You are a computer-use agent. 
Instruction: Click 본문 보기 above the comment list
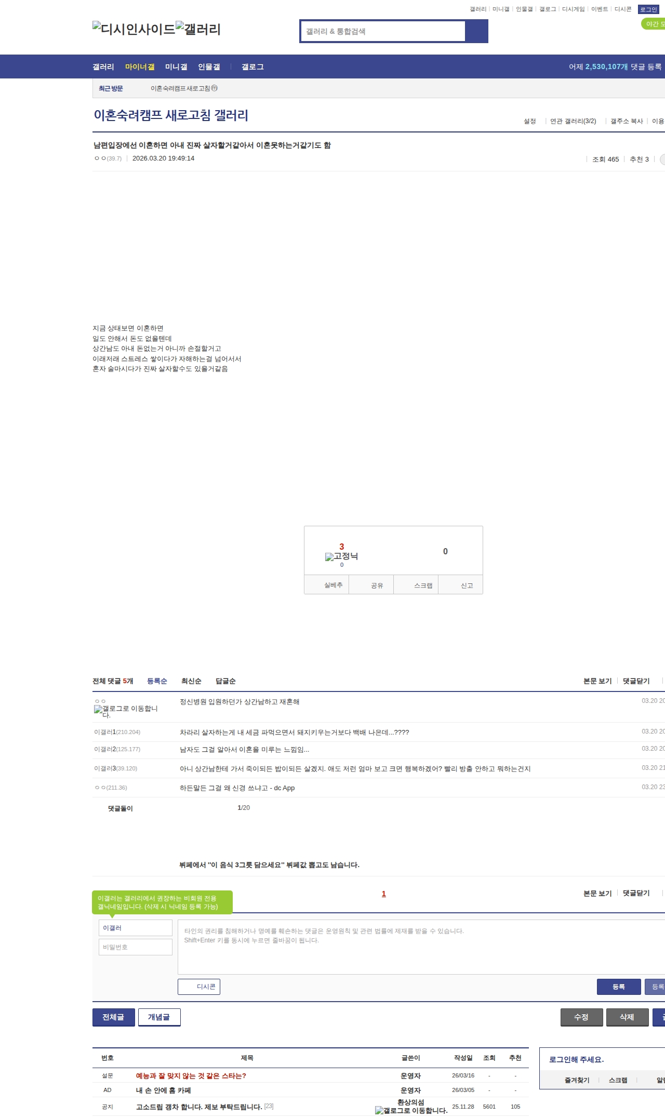(597, 681)
